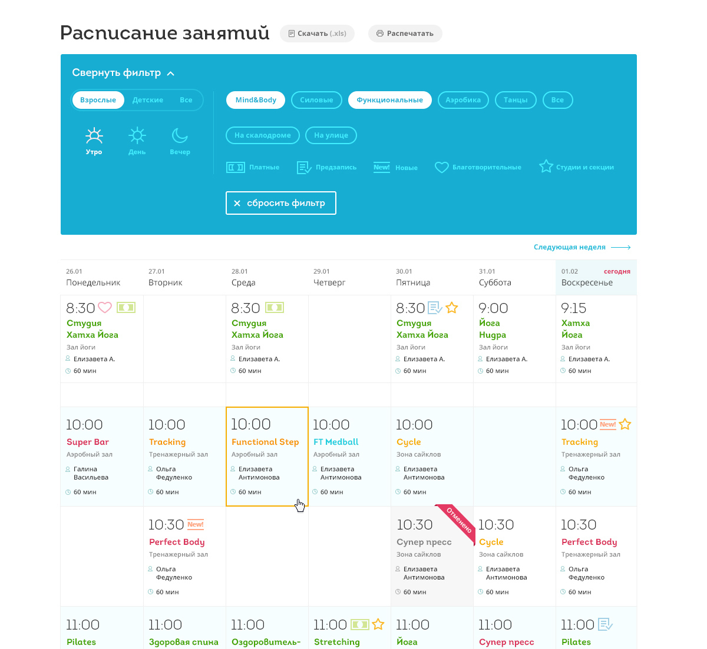The height and width of the screenshot is (649, 707).
Task: Open Wednesday 10:00 Functional Step class card
Action: 267,456
